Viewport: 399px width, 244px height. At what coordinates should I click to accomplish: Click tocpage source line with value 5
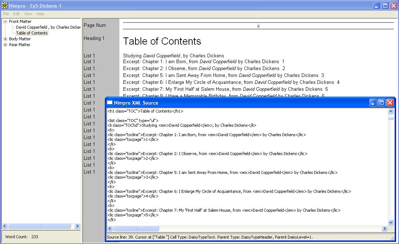tap(133, 215)
